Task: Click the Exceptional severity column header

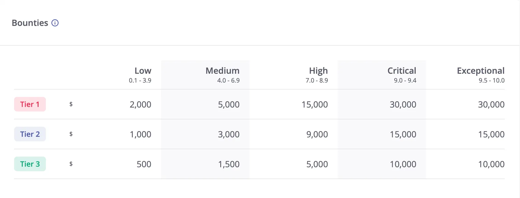Action: point(480,71)
